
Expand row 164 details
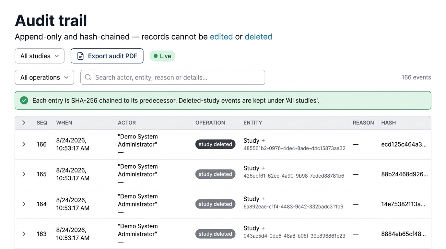[24, 204]
